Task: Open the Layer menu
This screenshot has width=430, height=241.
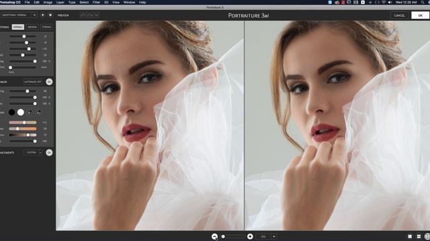Action: tap(60, 2)
